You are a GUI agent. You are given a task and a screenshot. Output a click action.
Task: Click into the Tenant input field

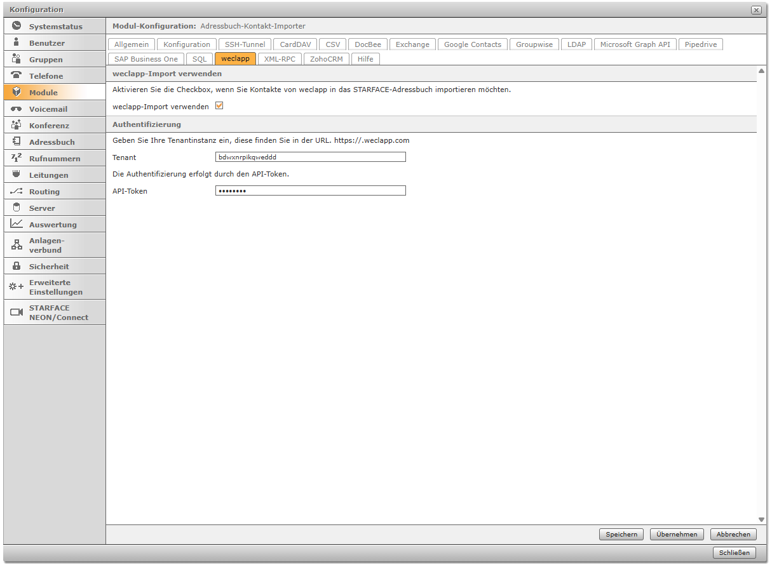tap(311, 157)
